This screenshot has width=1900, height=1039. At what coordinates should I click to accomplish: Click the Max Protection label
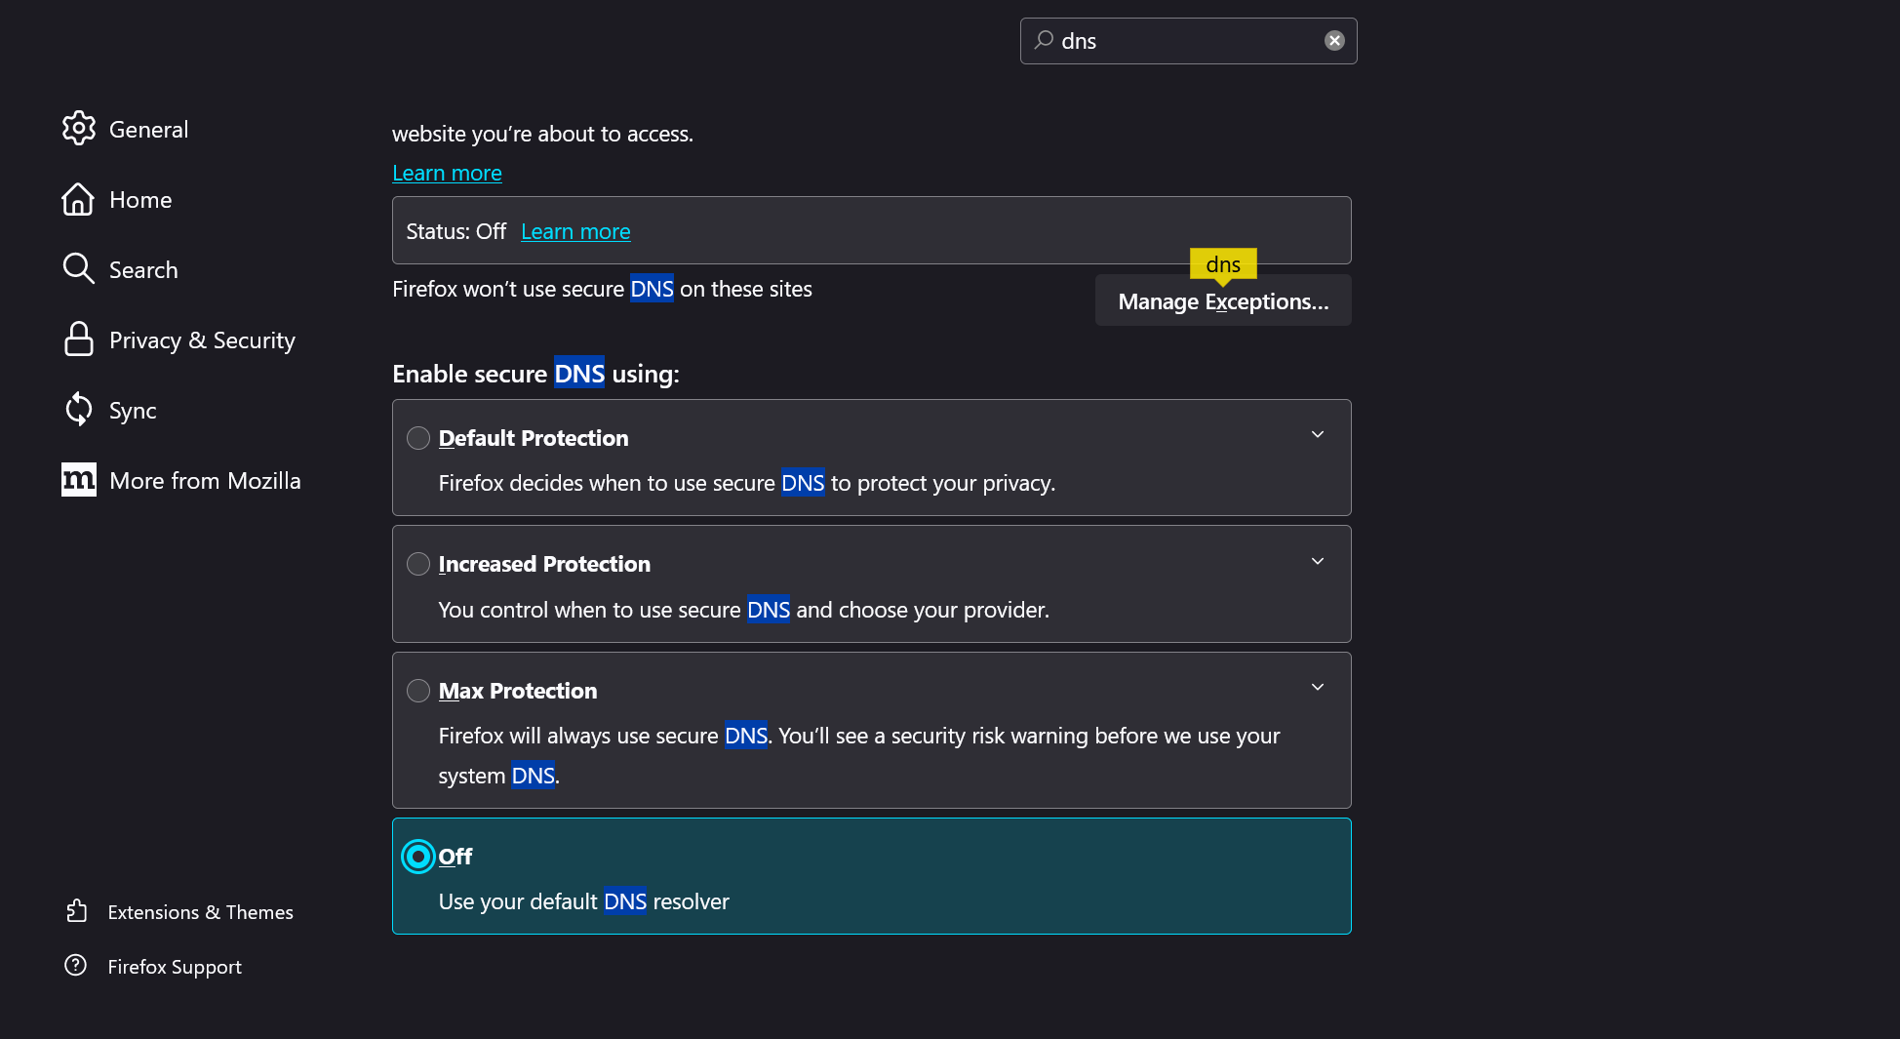pos(518,691)
